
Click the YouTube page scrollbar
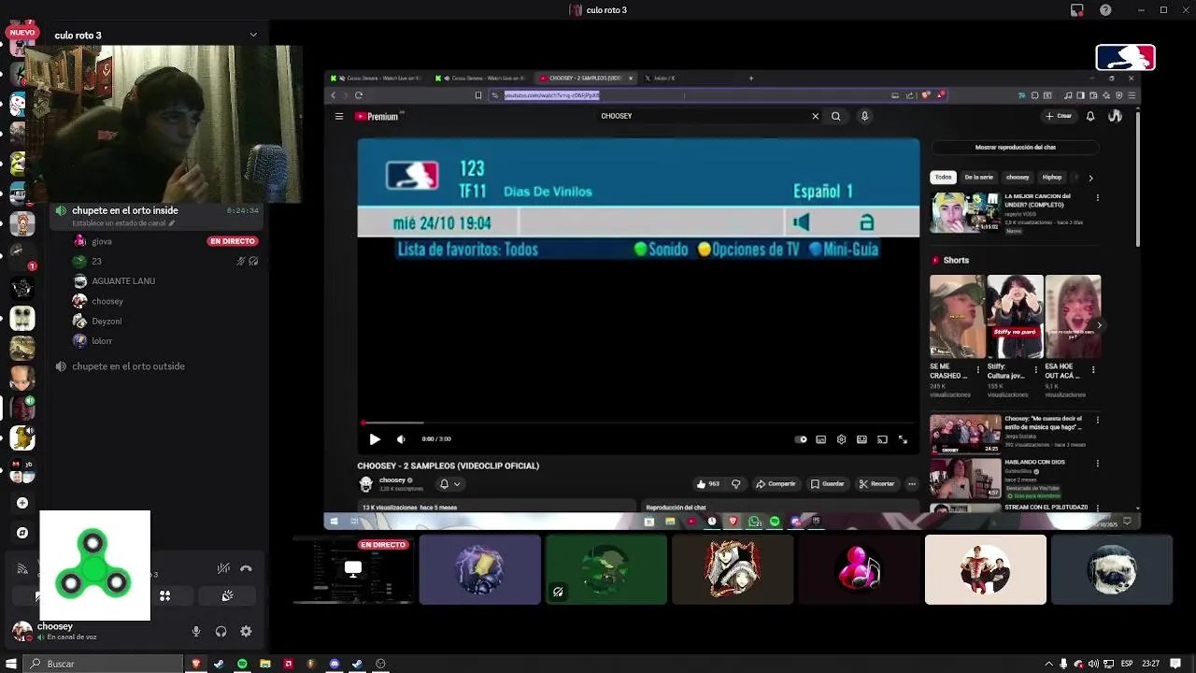pos(1137,178)
